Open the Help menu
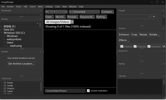The height and width of the screenshot is (100, 166). tap(81, 7)
